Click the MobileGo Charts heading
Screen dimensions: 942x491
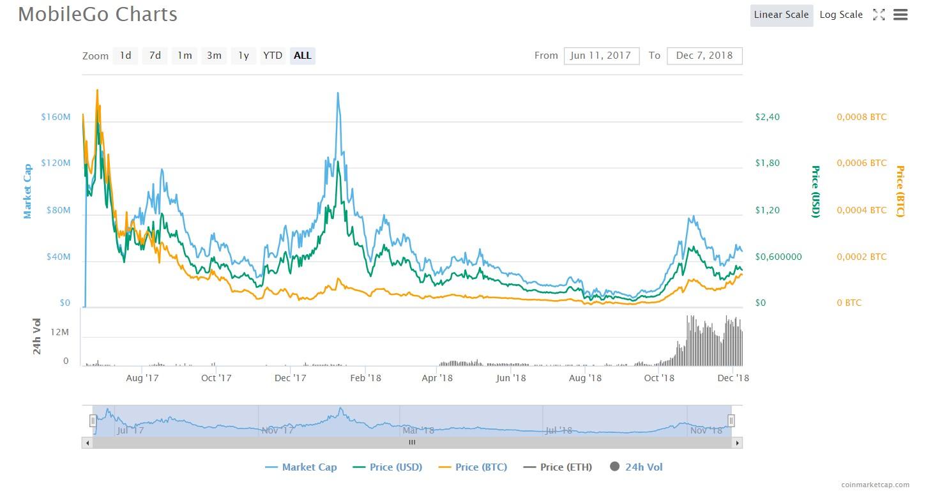98,14
